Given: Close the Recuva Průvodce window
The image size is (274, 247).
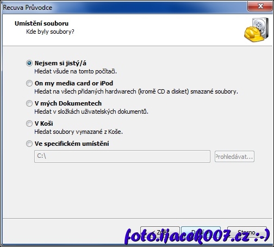Looking at the screenshot, I should [x=260, y=6].
